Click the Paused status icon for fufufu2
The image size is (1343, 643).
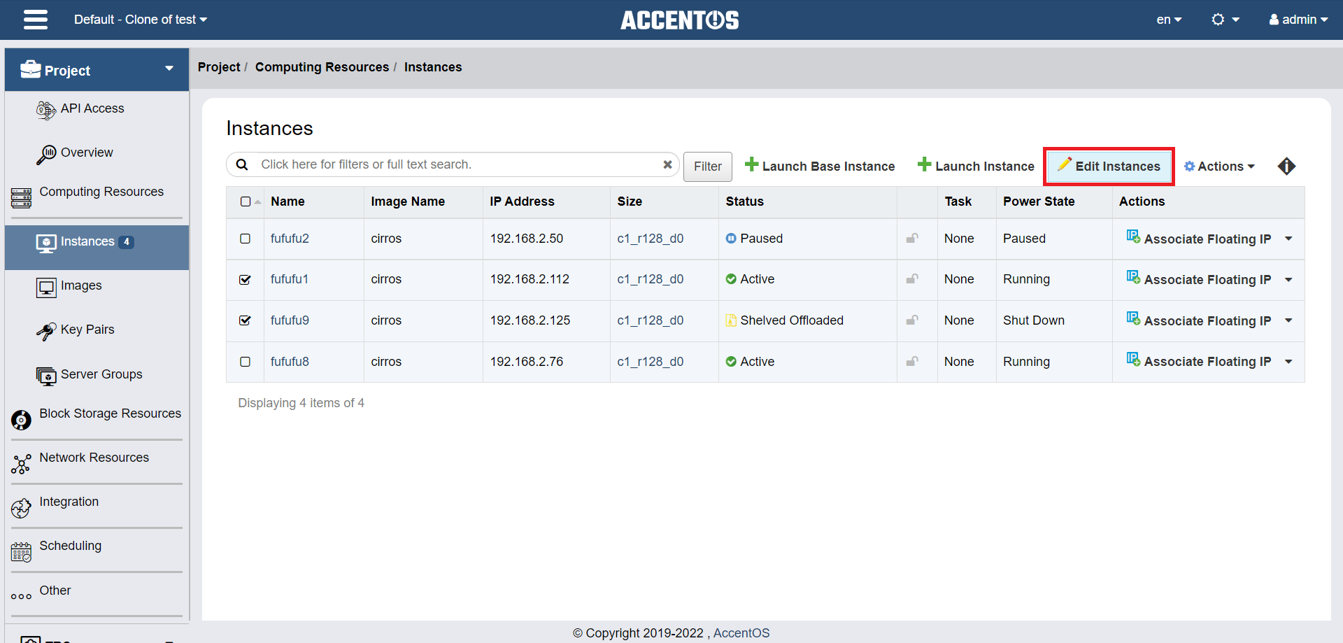point(731,239)
